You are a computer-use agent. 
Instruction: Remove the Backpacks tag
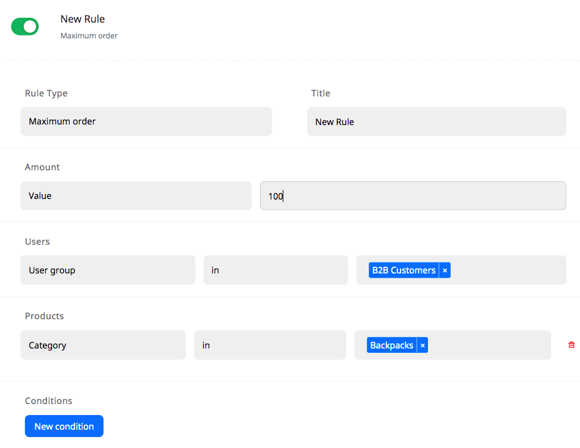[422, 345]
